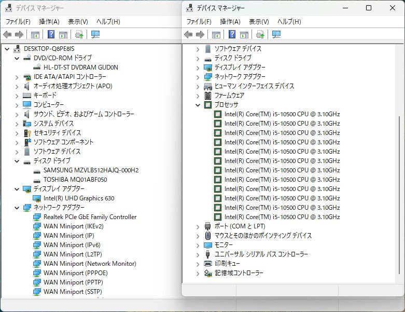
Task: Open ヘルプ(H) menu in left window
Action: tap(108, 22)
